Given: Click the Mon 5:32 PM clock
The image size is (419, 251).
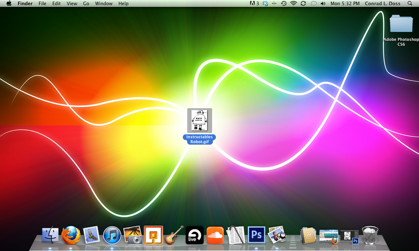Looking at the screenshot, I should pos(345,4).
